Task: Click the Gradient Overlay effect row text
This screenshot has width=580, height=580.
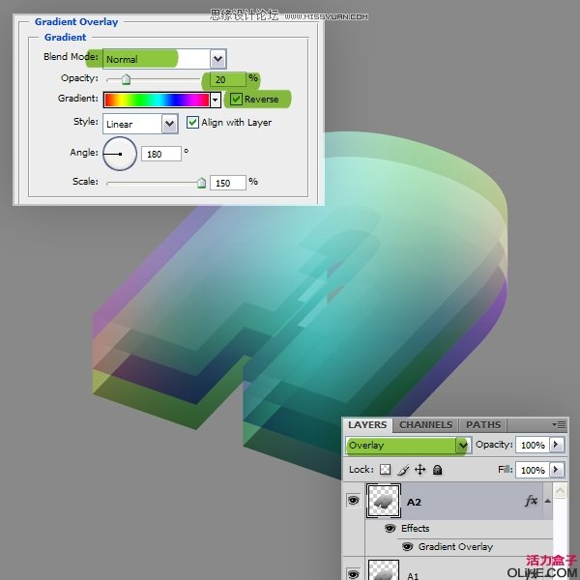Action: (455, 547)
